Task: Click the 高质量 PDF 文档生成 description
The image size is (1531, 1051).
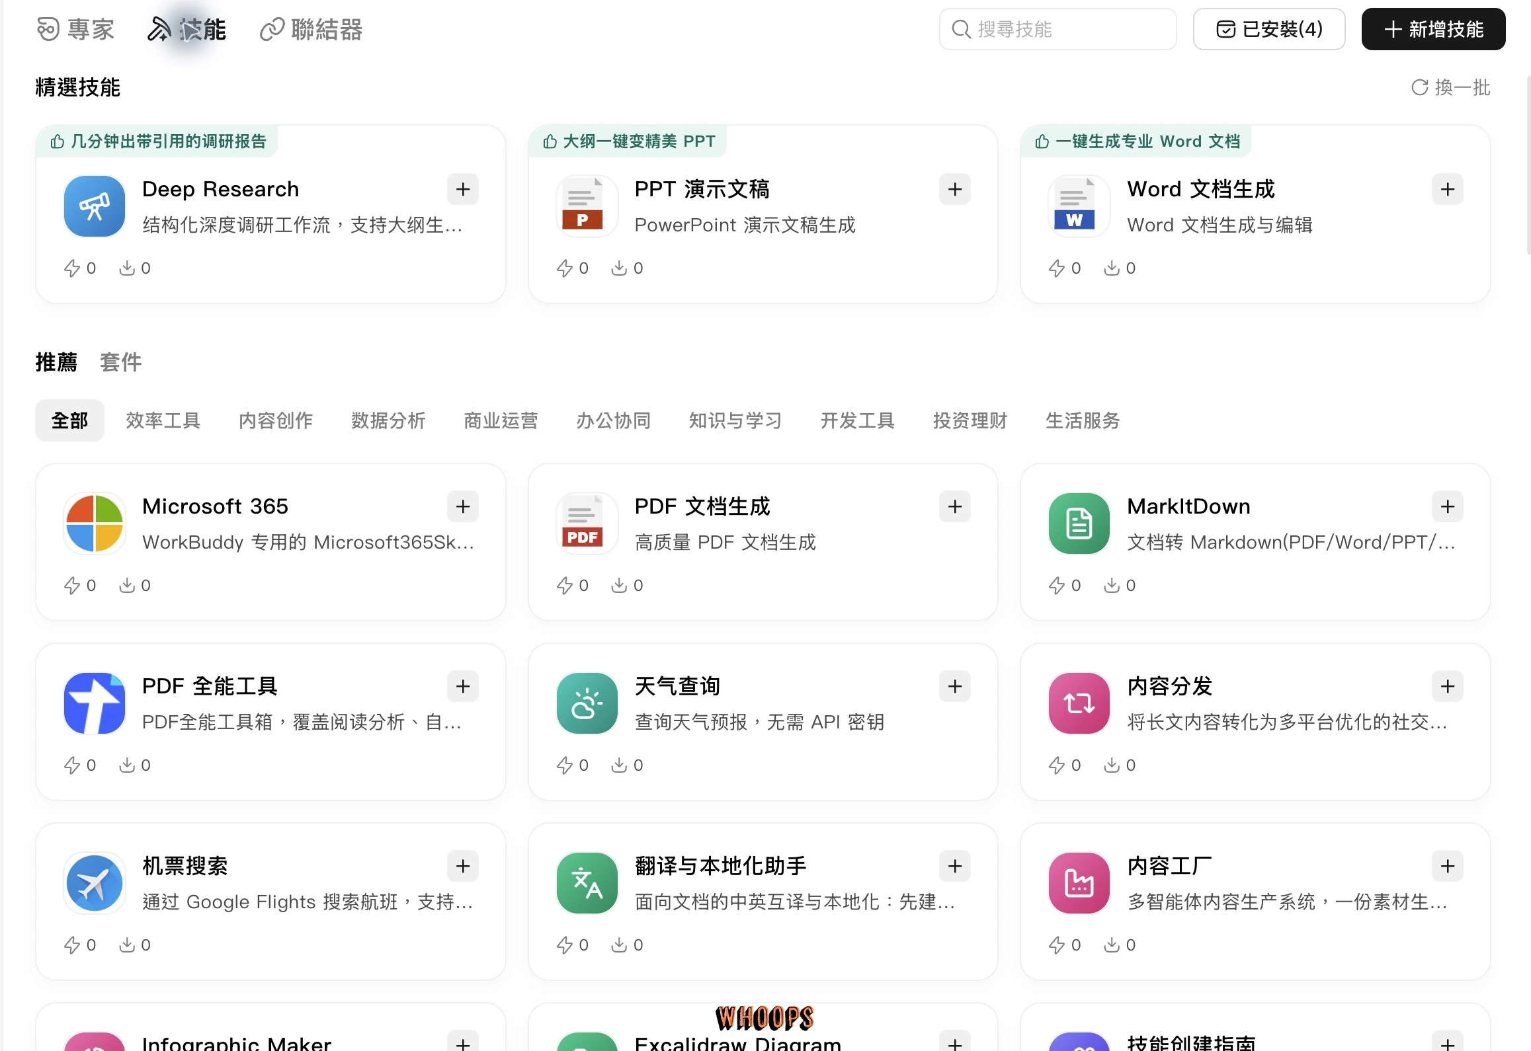Action: coord(725,543)
